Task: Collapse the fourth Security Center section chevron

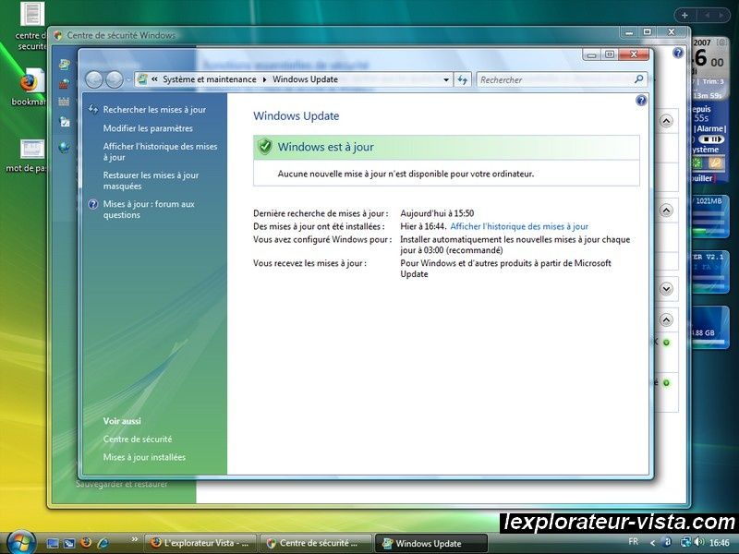Action: (666, 320)
